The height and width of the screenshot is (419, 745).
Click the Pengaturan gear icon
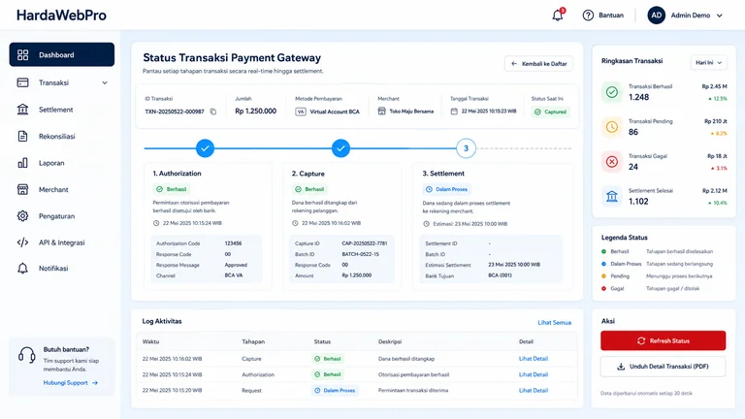(23, 216)
